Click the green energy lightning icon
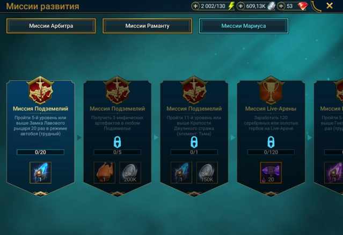343x235 pixels. (x=231, y=6)
